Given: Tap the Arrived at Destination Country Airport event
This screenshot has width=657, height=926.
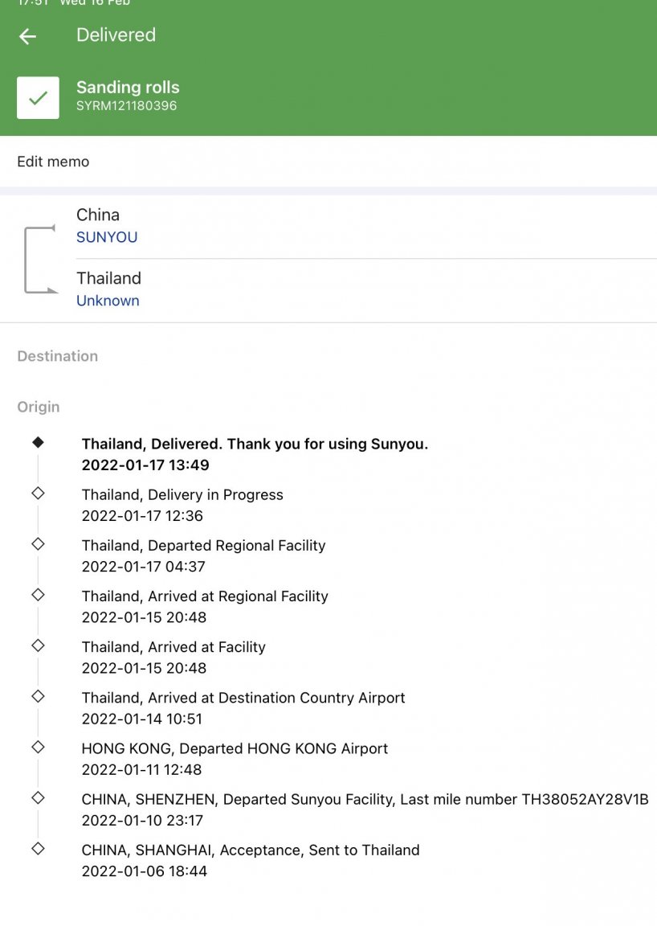Looking at the screenshot, I should 243,708.
